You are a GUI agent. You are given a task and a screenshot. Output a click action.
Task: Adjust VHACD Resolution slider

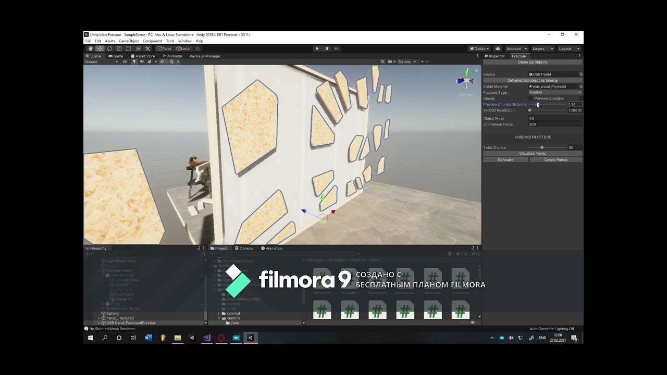coord(547,110)
